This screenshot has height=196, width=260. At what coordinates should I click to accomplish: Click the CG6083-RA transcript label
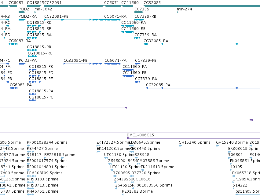tap(20, 41)
